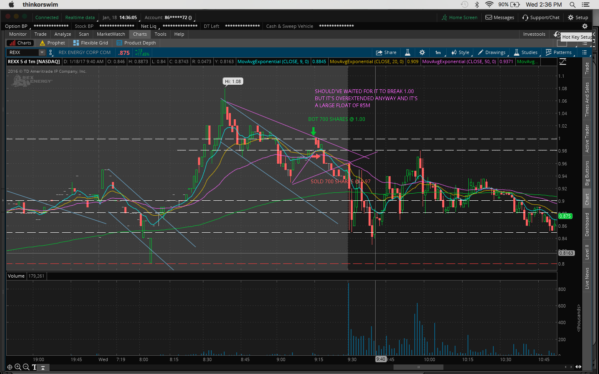599x374 pixels.
Task: Switch to the Analyze tab
Action: tap(63, 34)
